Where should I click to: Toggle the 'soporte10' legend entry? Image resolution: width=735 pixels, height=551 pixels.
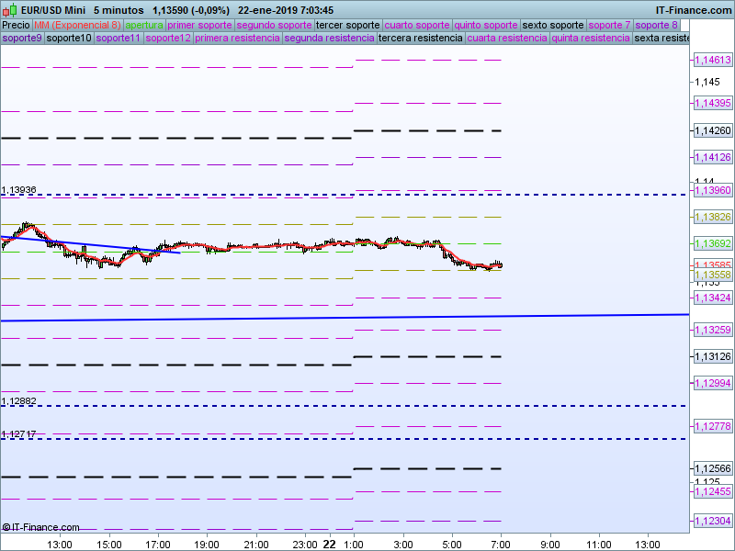coord(69,39)
